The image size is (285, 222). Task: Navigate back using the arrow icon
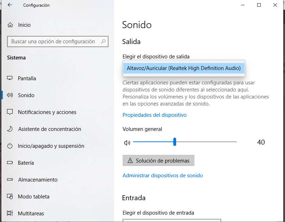(x=9, y=5)
